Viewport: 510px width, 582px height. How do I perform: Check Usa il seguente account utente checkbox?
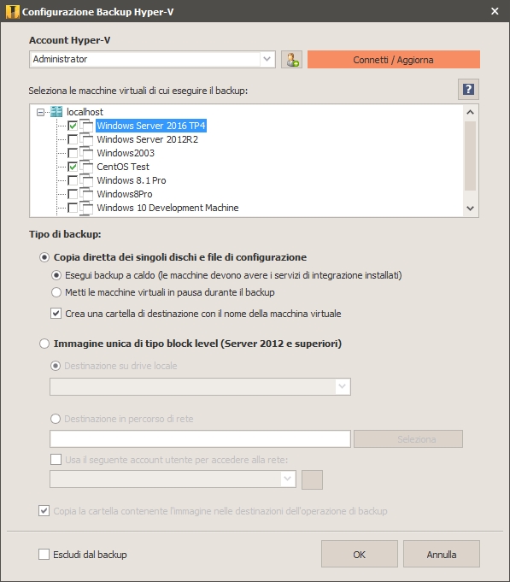tap(56, 460)
